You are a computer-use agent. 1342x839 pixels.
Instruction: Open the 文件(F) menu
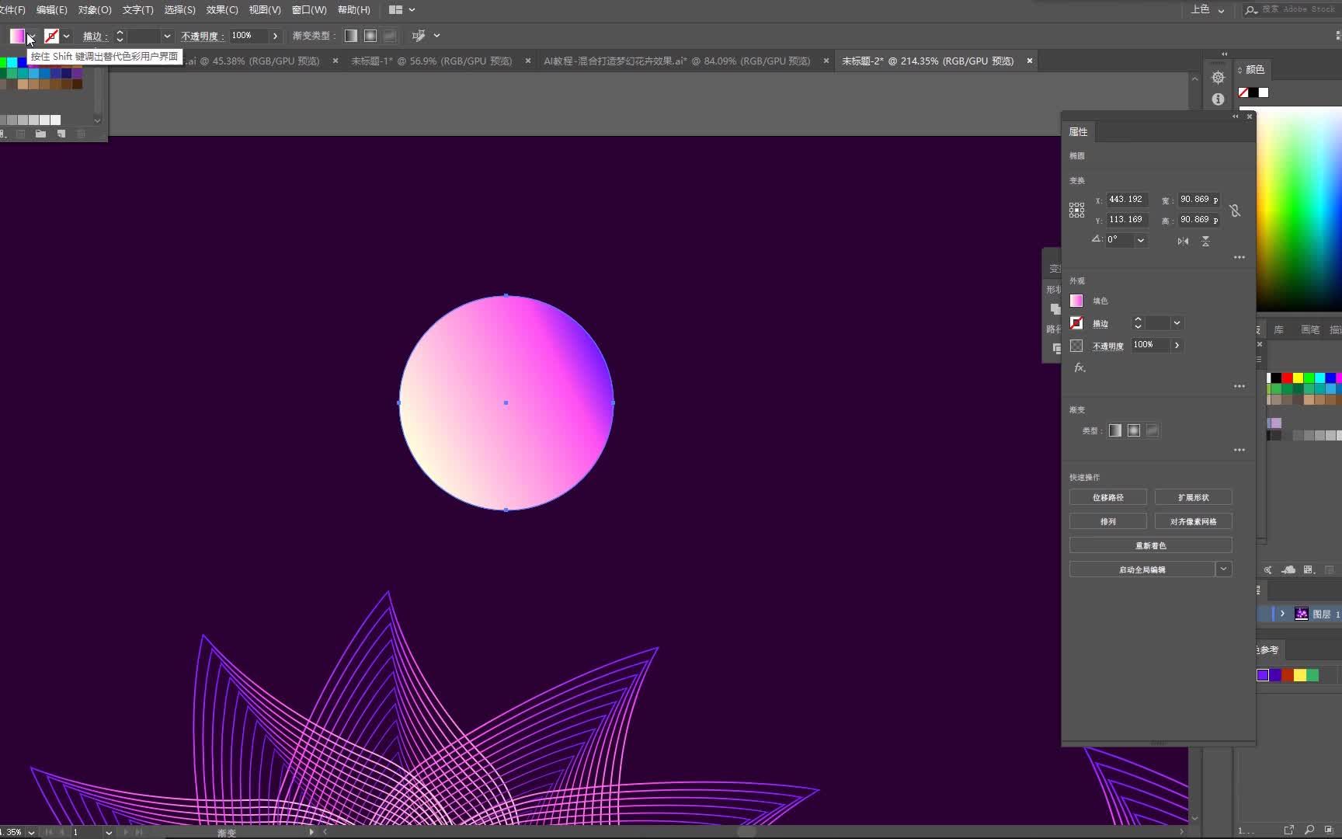point(12,10)
